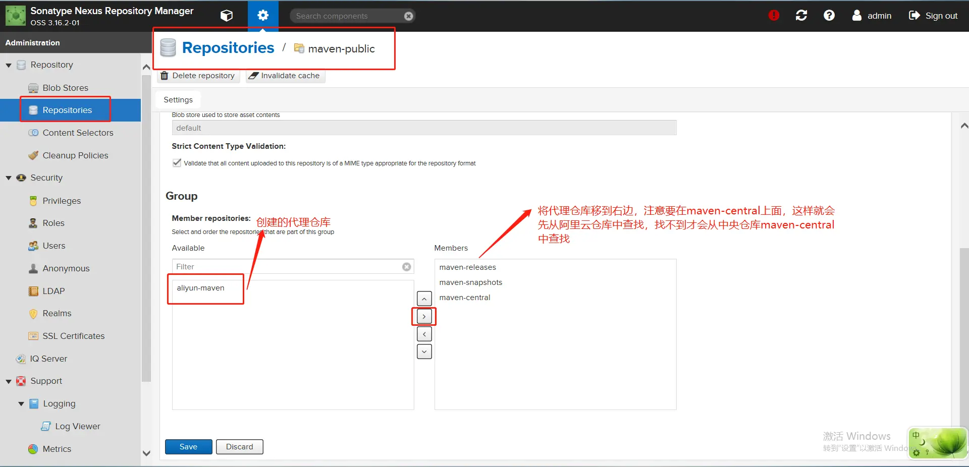Clear the Available repositories filter

pos(407,267)
